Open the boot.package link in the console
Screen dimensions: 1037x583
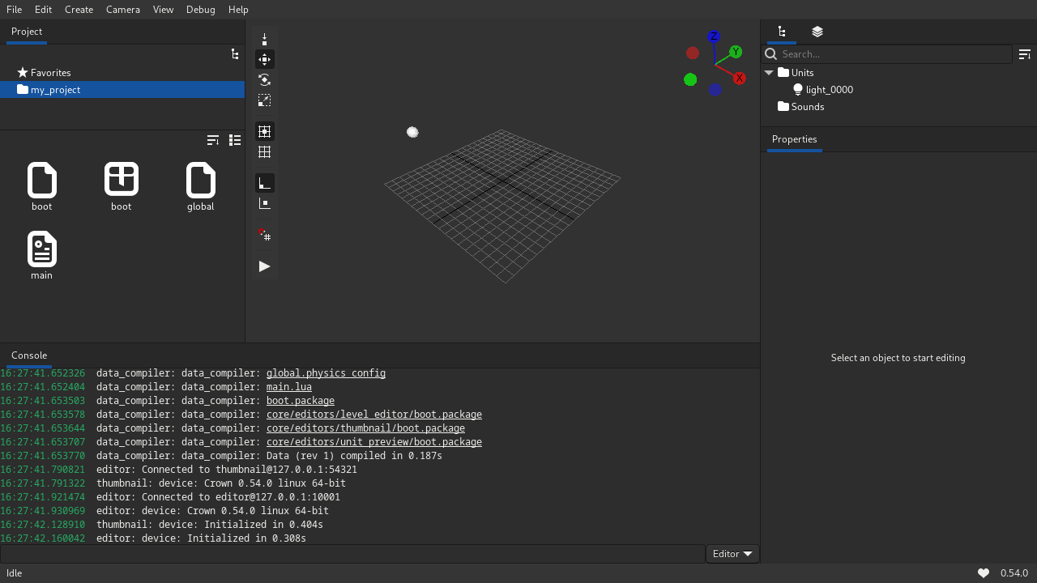pyautogui.click(x=300, y=400)
